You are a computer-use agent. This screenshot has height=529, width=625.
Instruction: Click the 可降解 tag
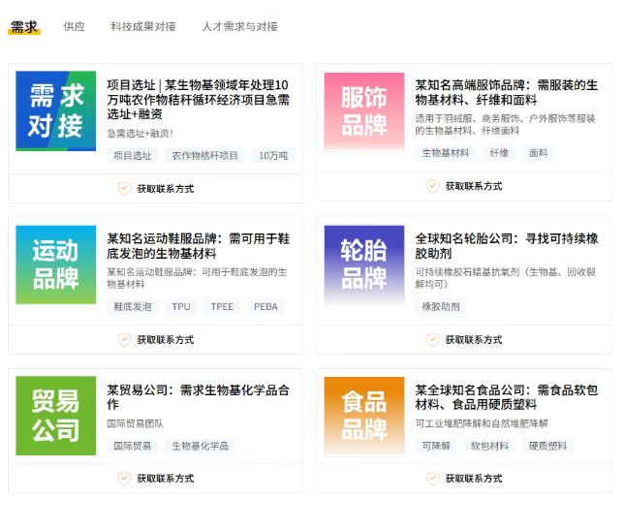[x=435, y=447]
